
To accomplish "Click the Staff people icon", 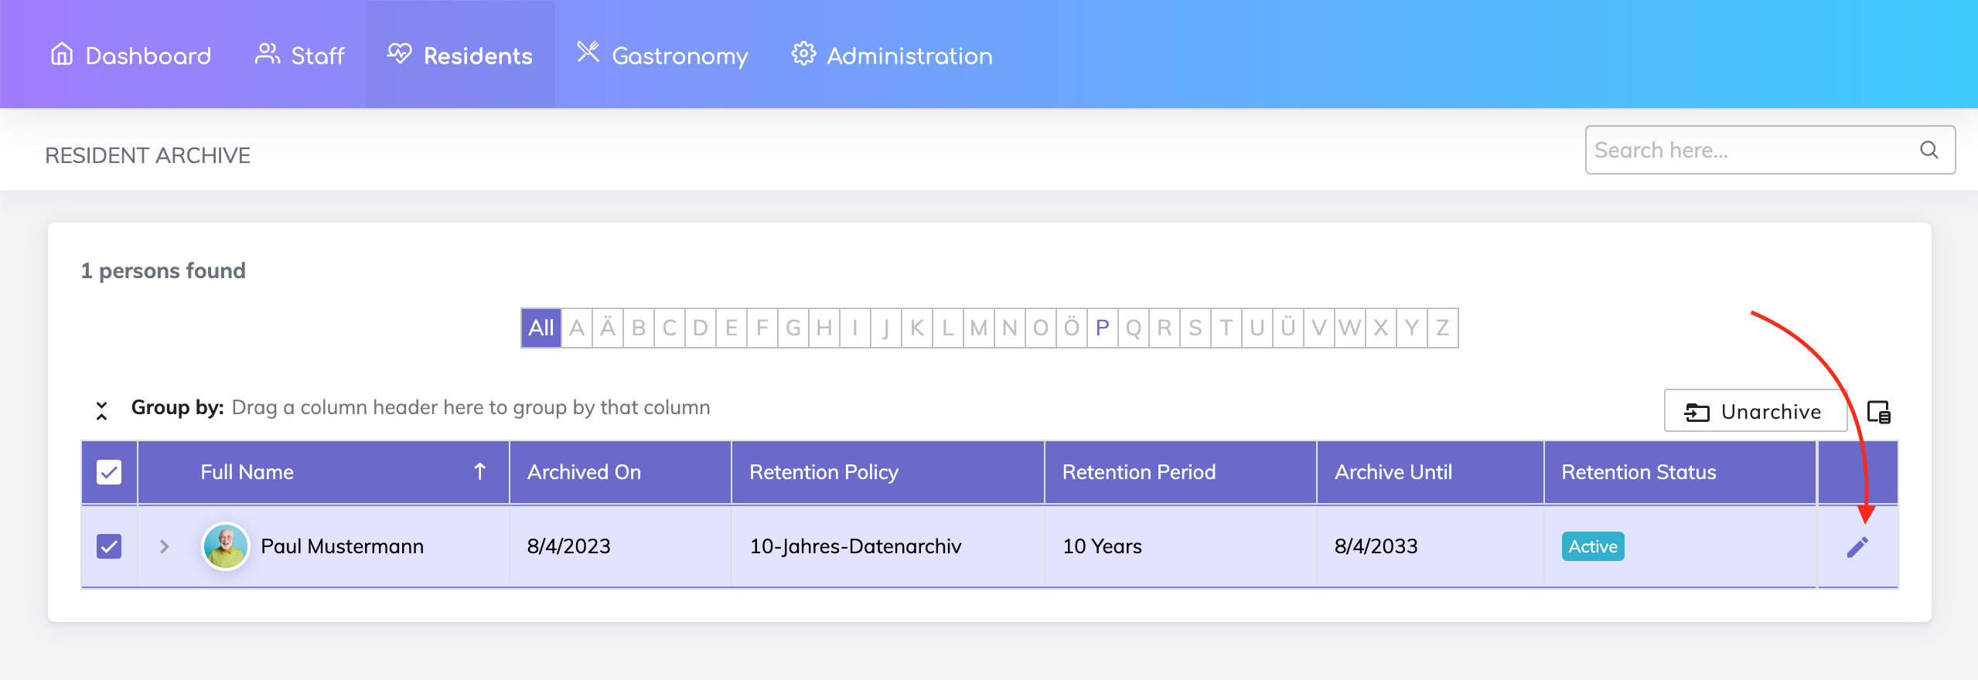I will click(x=268, y=54).
